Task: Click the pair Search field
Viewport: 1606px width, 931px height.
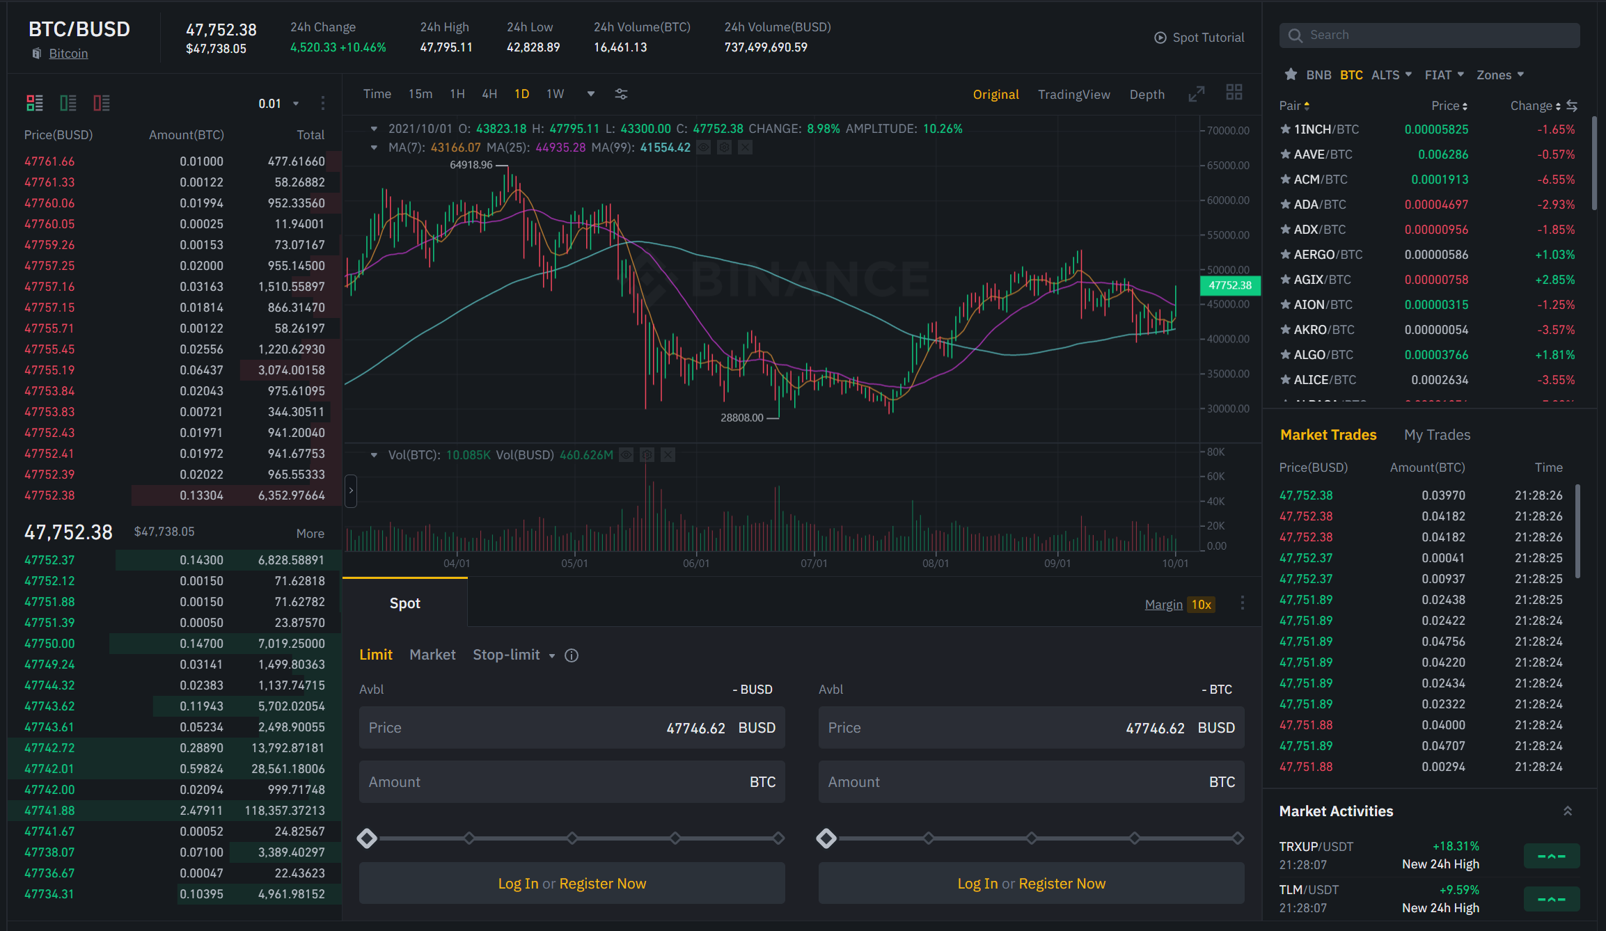Action: 1429,35
